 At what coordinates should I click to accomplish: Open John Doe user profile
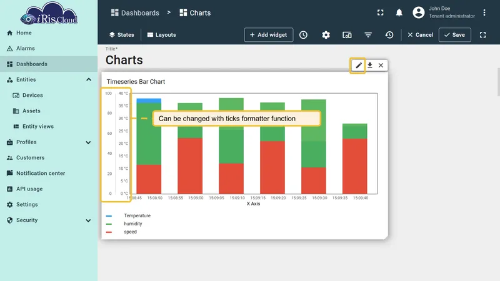[x=444, y=12]
